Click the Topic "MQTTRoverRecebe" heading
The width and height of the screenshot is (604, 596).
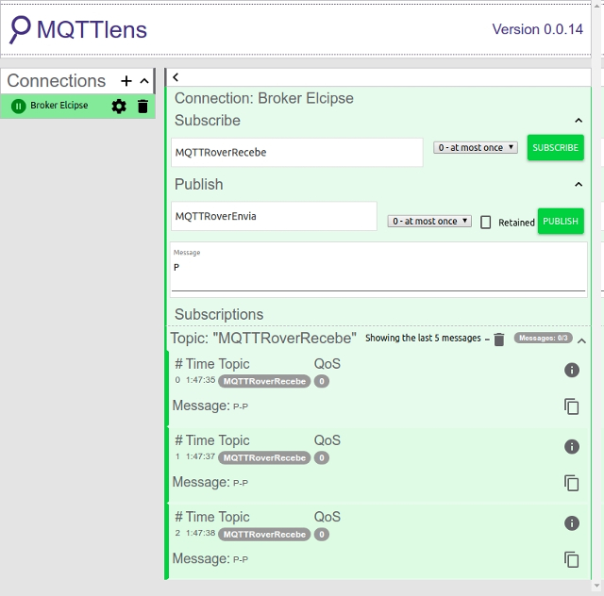263,338
